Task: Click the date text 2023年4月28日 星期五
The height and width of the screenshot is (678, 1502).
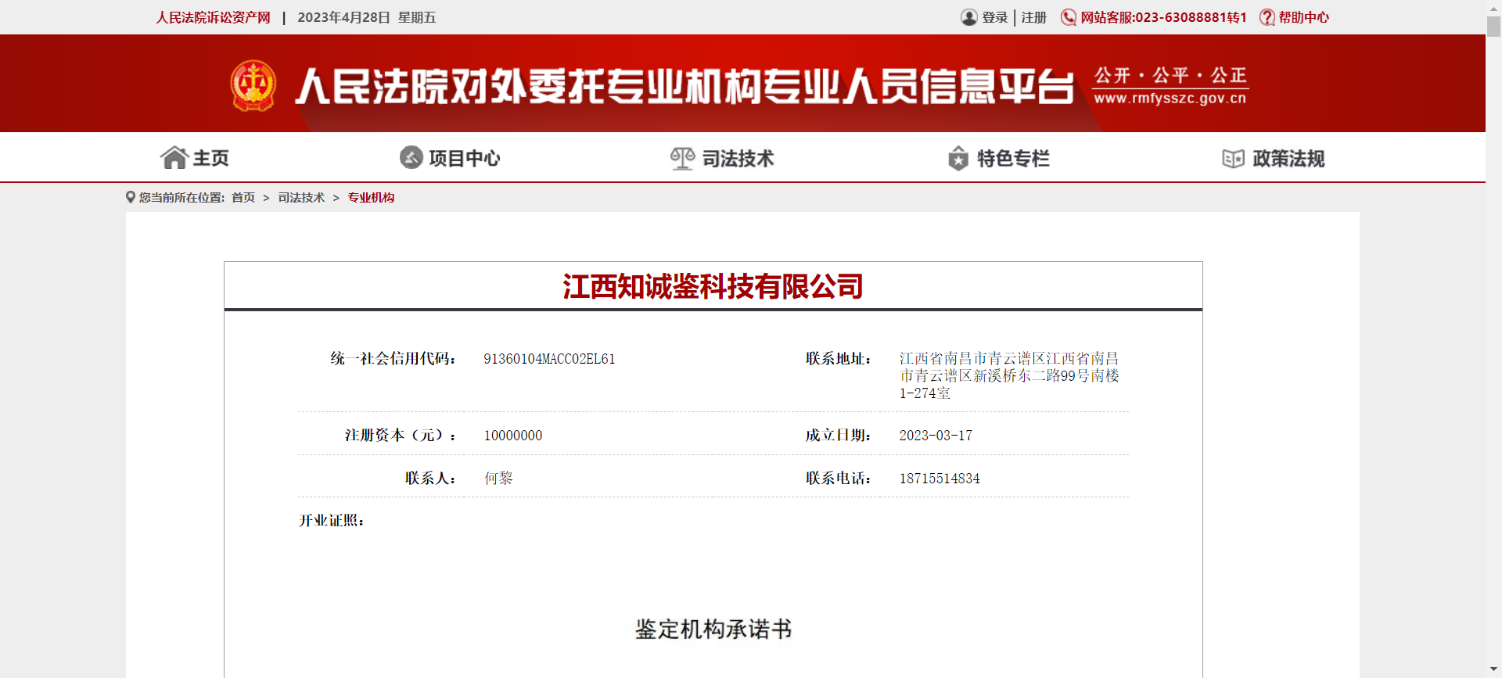Action: point(367,17)
